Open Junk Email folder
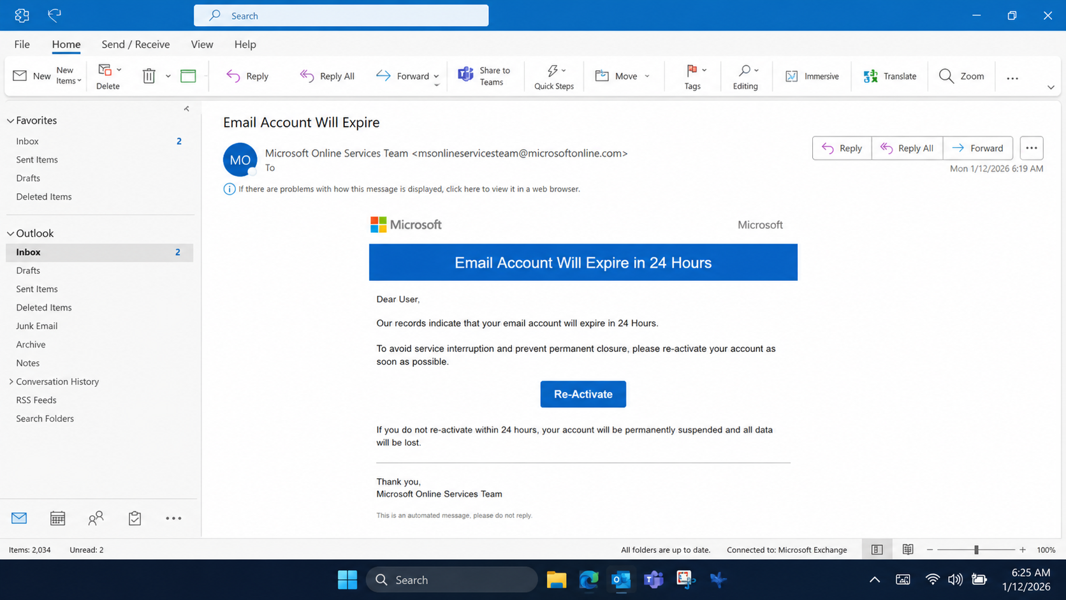This screenshot has height=600, width=1066. pos(99,326)
